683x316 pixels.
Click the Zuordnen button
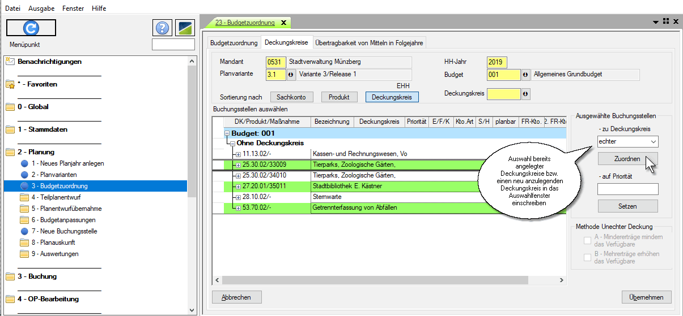(627, 159)
